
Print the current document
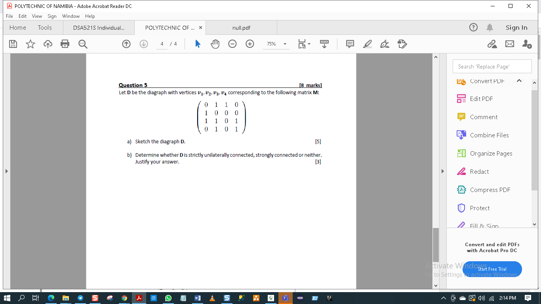[x=65, y=44]
